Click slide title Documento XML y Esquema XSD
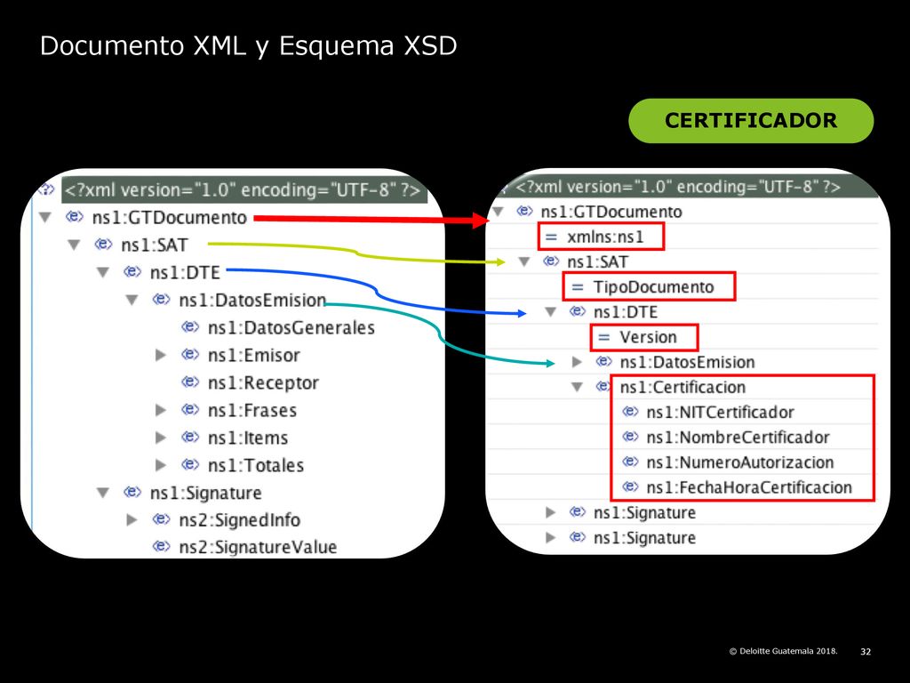This screenshot has height=683, width=910. tap(249, 46)
